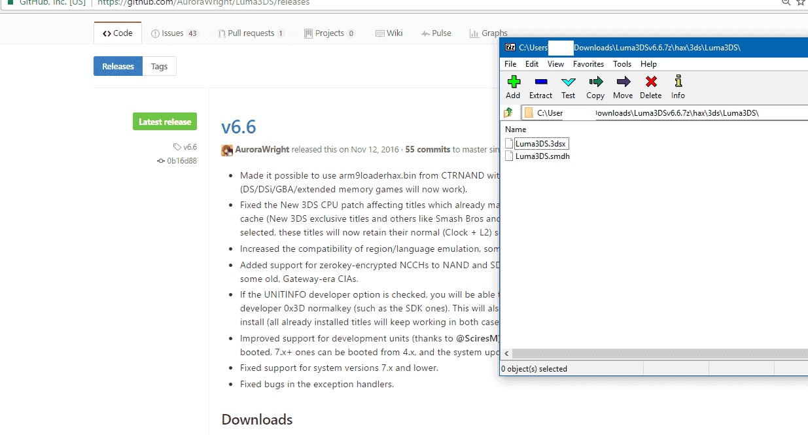Image resolution: width=808 pixels, height=435 pixels.
Task: Open the Edit menu in 7-Zip
Action: coord(532,64)
